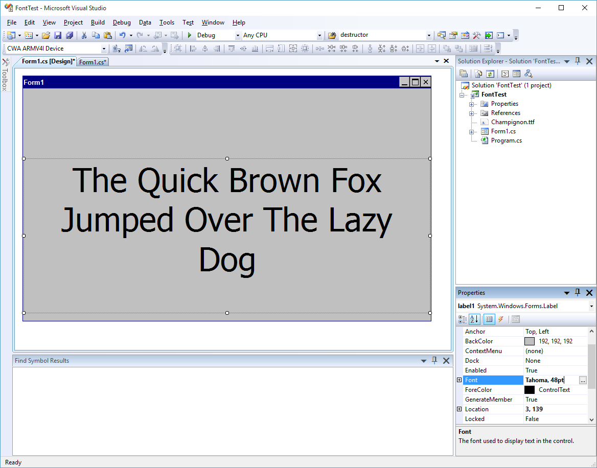The image size is (597, 468).
Task: Click Show All Files in Solution Explorer
Action: click(x=478, y=74)
